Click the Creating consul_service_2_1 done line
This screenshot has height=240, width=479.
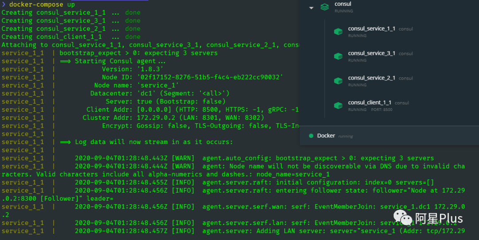point(71,29)
